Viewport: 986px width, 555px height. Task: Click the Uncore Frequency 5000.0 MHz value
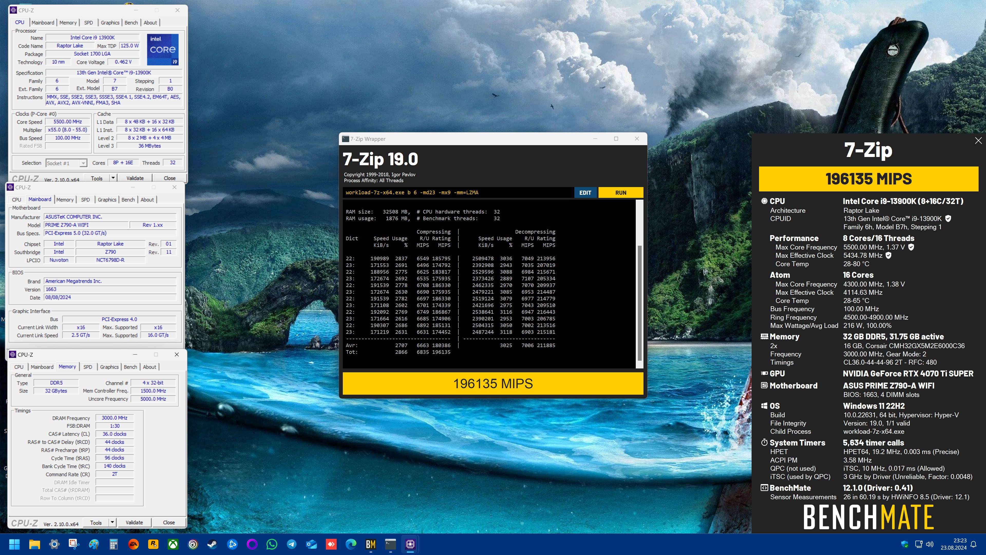[153, 399]
